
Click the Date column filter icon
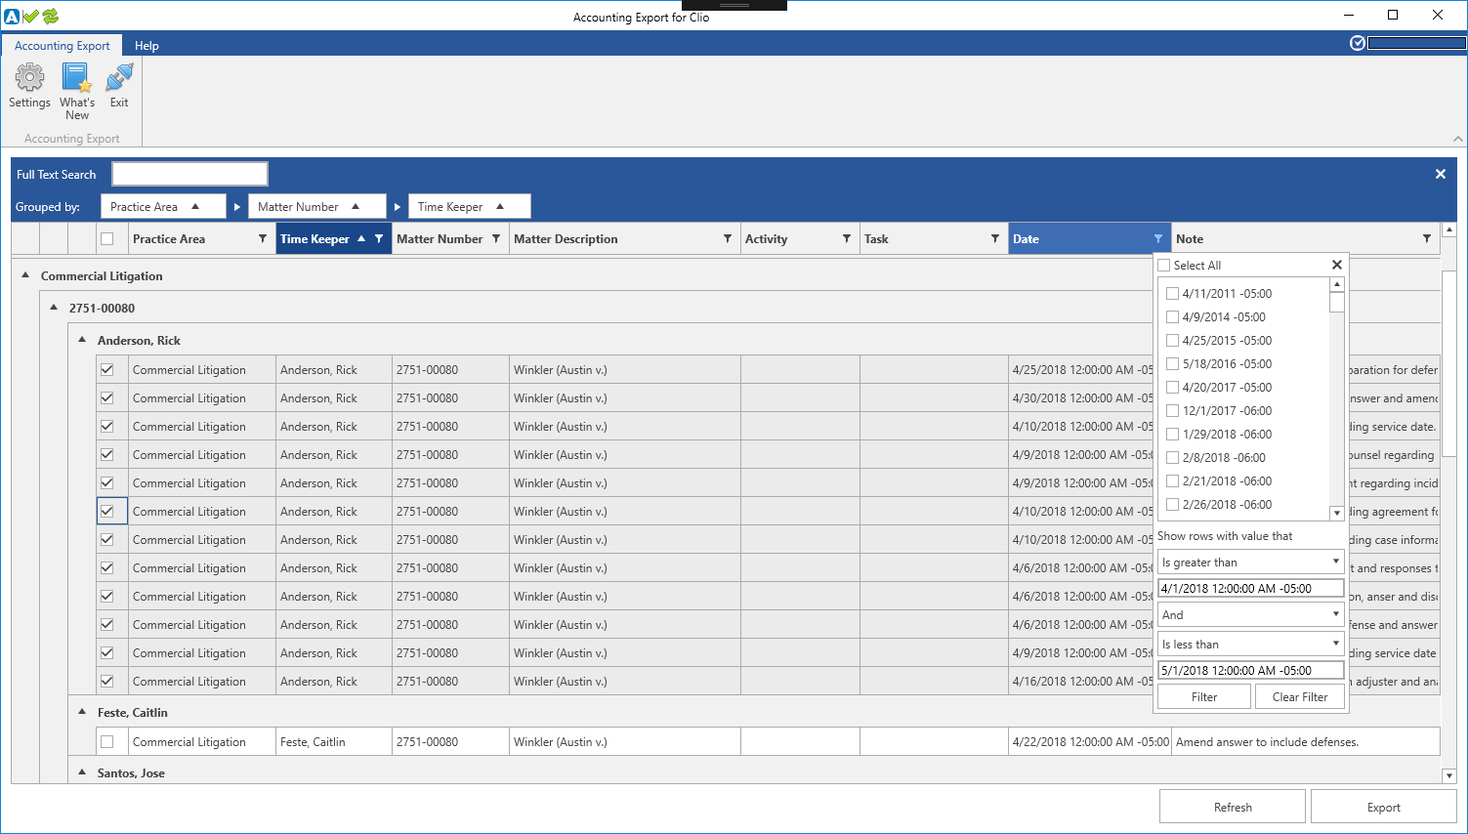tap(1158, 239)
